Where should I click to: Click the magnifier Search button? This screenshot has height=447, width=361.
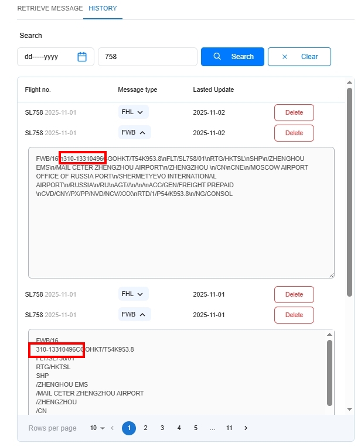(233, 57)
